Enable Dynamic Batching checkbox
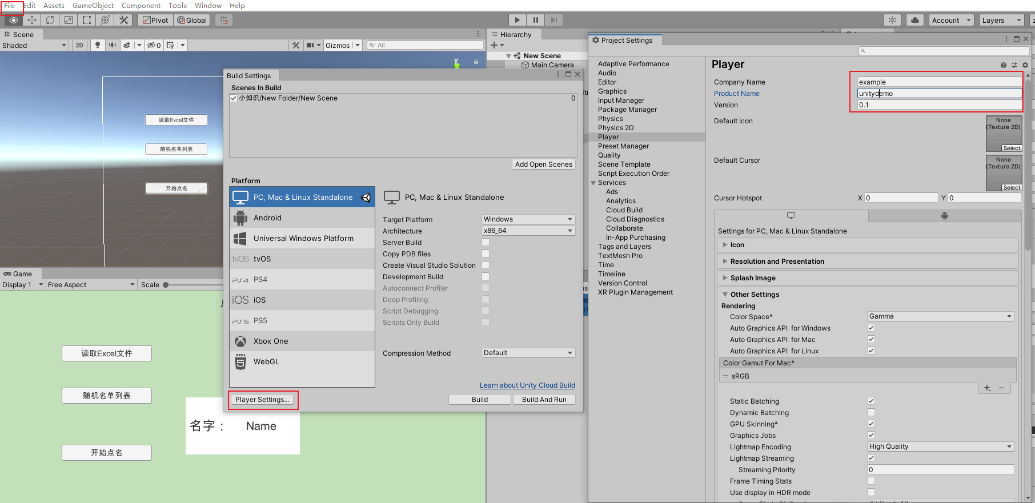This screenshot has width=1035, height=503. tap(871, 412)
